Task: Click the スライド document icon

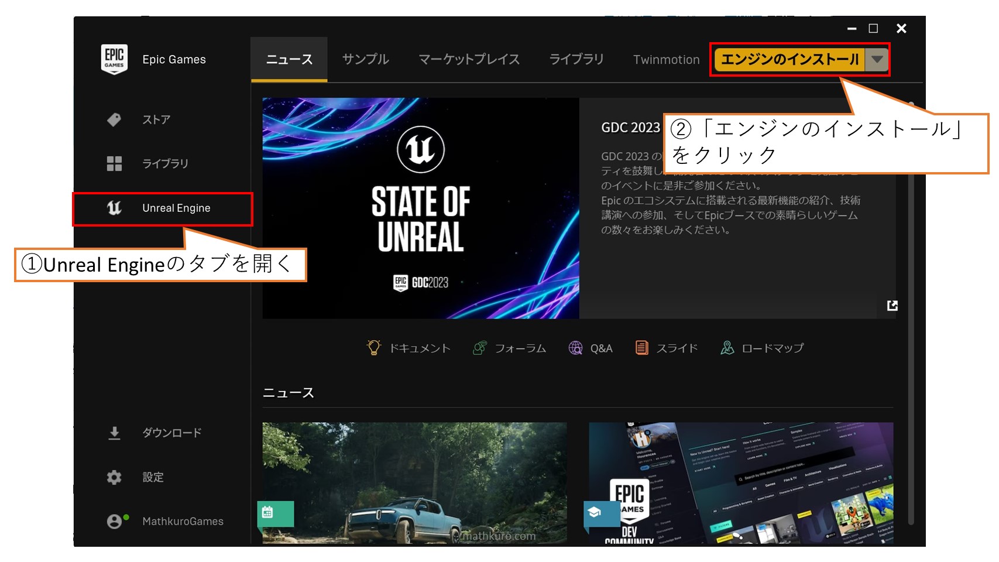Action: (x=641, y=348)
